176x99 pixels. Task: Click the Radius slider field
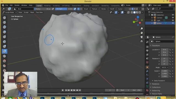[43, 9]
